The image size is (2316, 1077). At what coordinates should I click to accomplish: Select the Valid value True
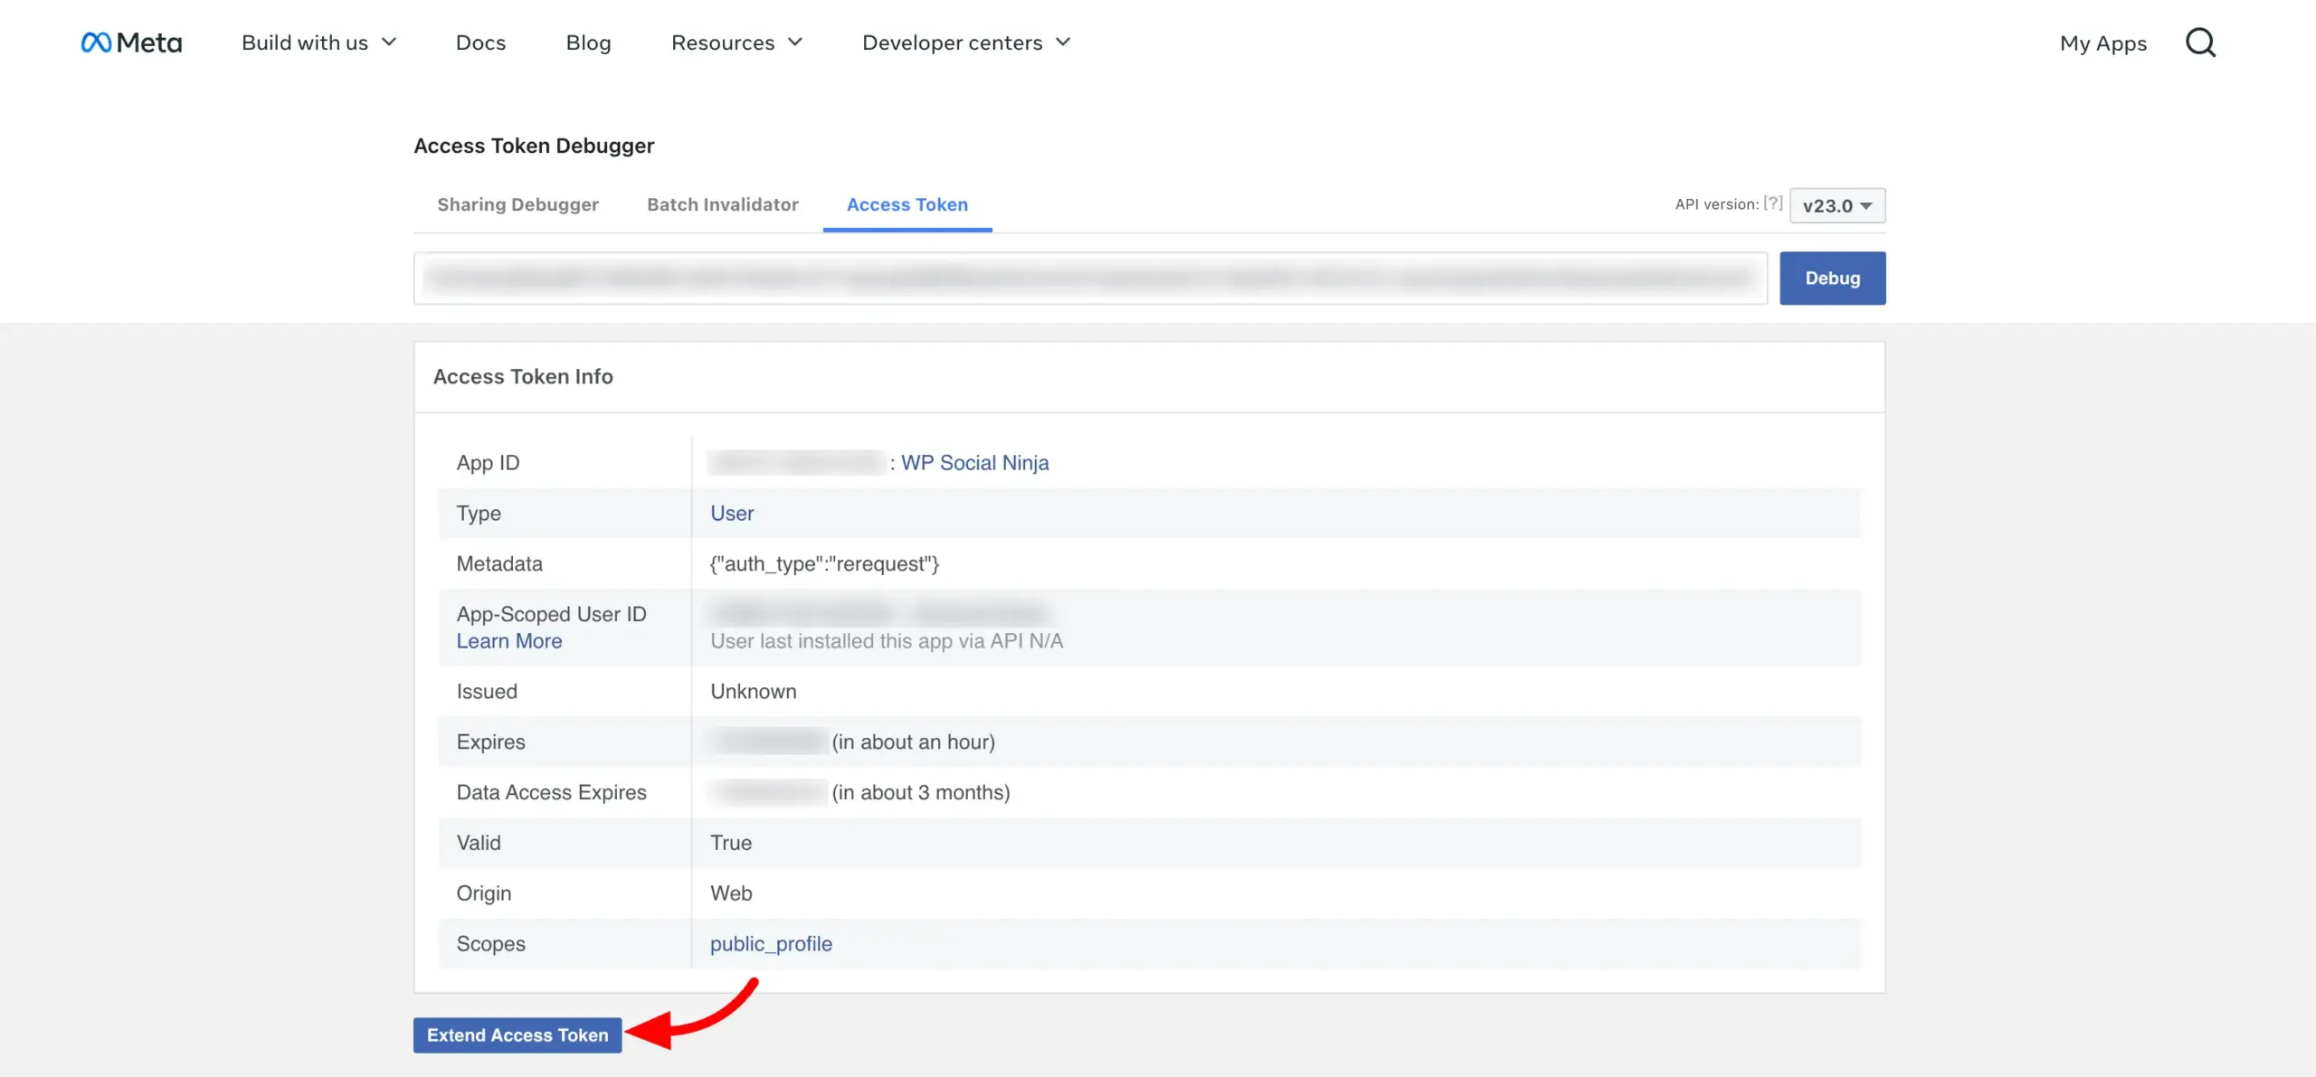[731, 843]
